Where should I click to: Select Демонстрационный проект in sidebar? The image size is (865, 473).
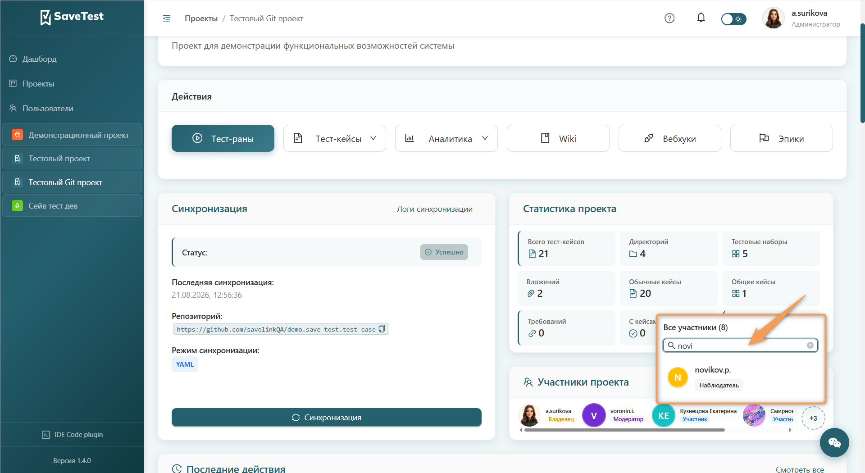(x=72, y=135)
